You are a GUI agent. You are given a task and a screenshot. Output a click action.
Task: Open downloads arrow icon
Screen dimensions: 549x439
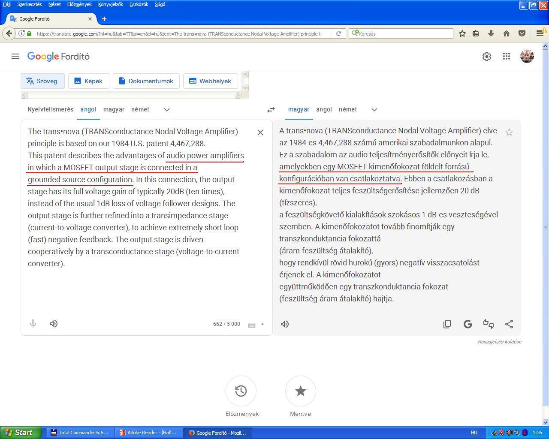(x=491, y=33)
